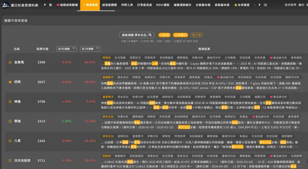Image resolution: width=308 pixels, height=169 pixels.
Task: Click the stock name 神達
Action: pyautogui.click(x=17, y=102)
